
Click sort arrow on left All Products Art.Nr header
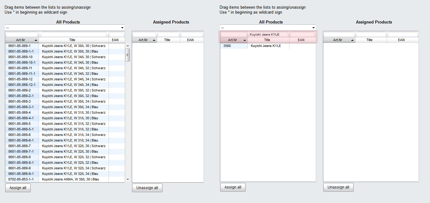36,40
